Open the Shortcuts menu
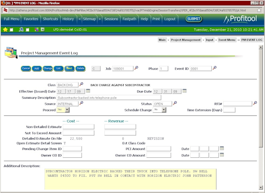 click(x=50, y=19)
